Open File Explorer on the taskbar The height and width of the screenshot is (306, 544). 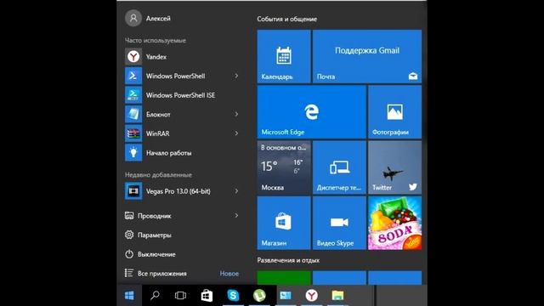click(337, 296)
